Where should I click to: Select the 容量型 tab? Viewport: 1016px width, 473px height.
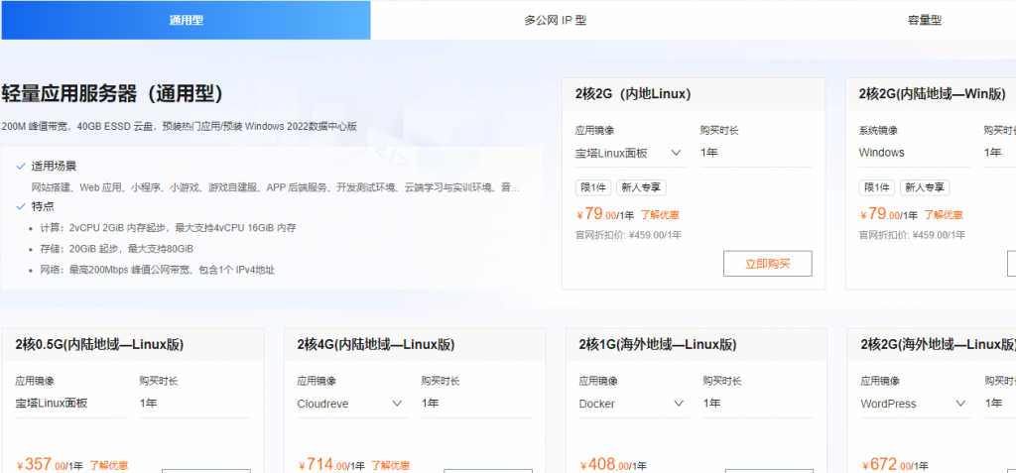click(x=924, y=20)
